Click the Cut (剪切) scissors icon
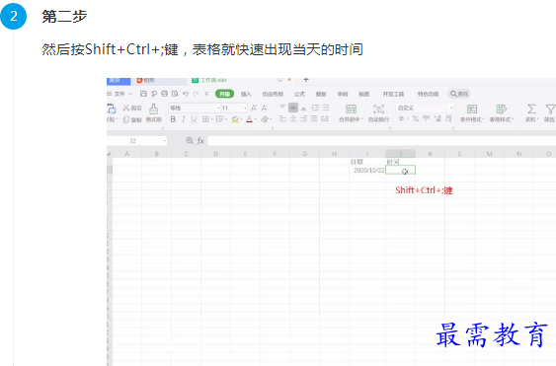The width and height of the screenshot is (556, 366). point(126,108)
